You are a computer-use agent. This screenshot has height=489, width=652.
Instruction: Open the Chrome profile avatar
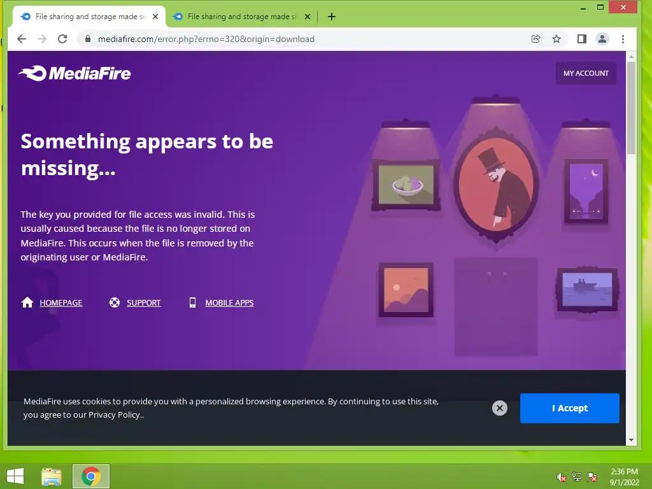click(602, 39)
